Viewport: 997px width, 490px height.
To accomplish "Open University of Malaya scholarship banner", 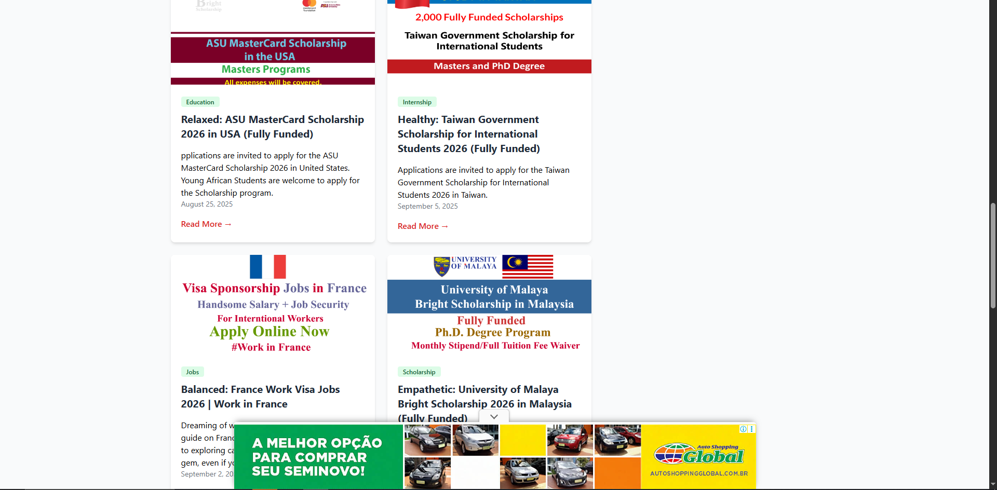I will [489, 305].
